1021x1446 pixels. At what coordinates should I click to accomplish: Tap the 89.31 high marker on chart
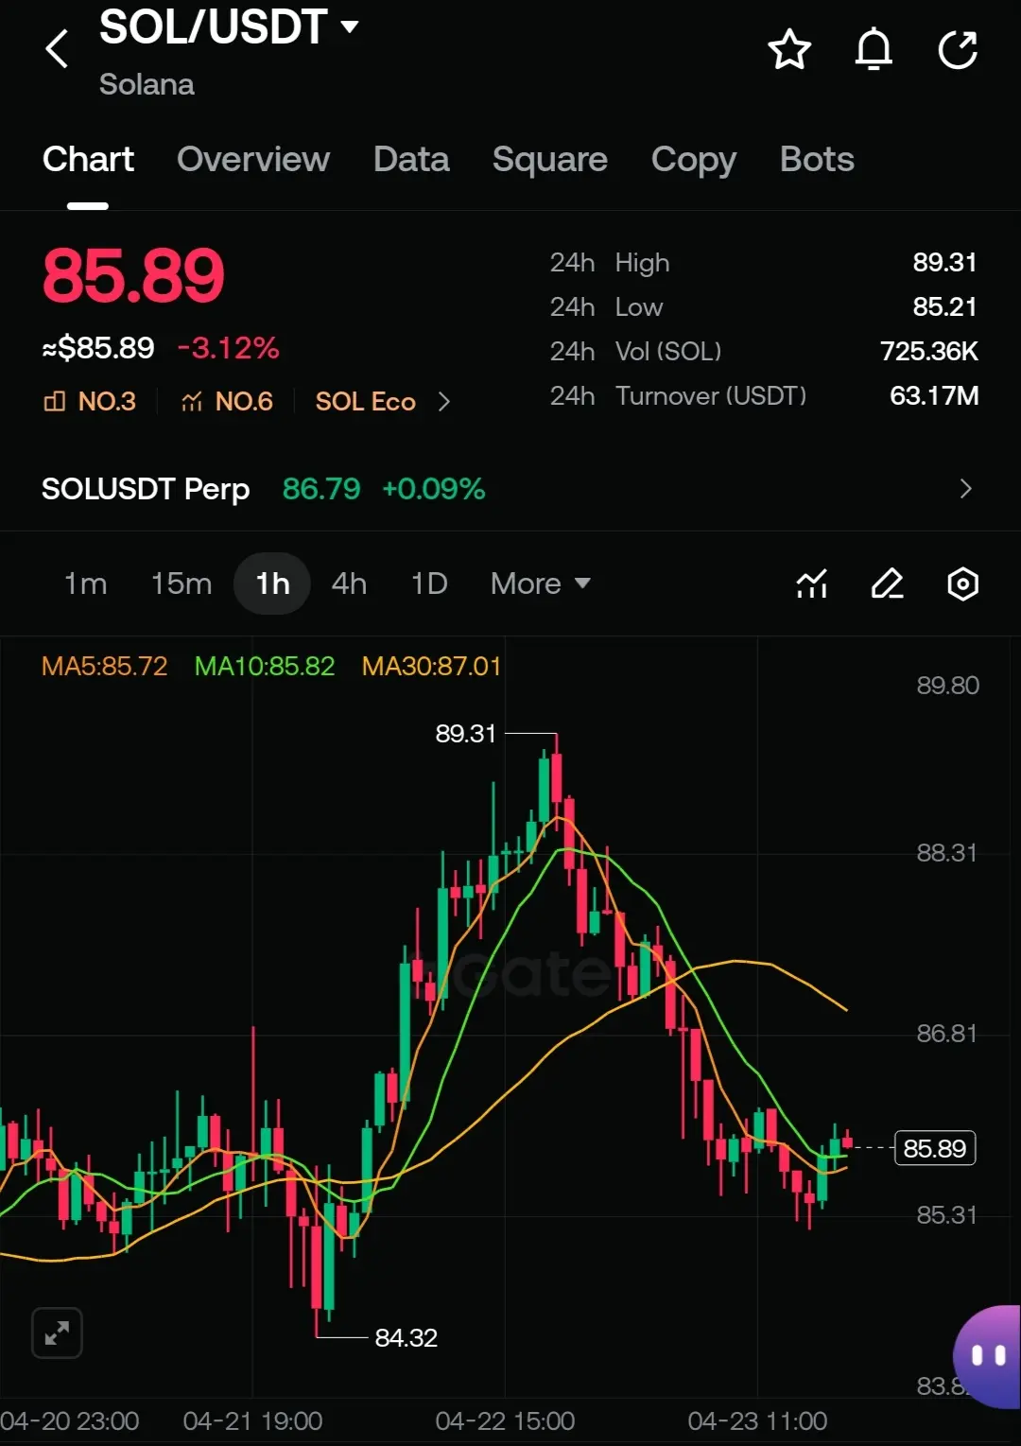tap(465, 733)
